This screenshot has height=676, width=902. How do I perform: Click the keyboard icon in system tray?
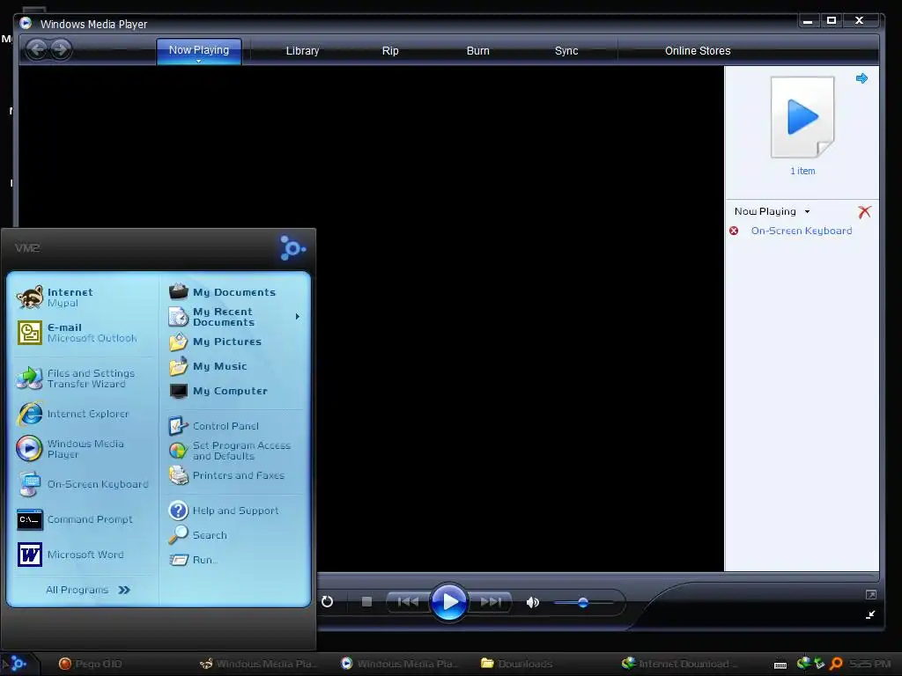780,665
